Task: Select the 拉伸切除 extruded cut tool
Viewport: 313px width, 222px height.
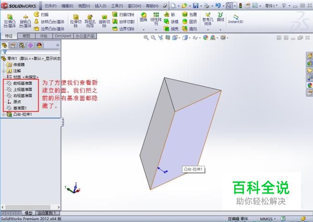Action: 76,21
